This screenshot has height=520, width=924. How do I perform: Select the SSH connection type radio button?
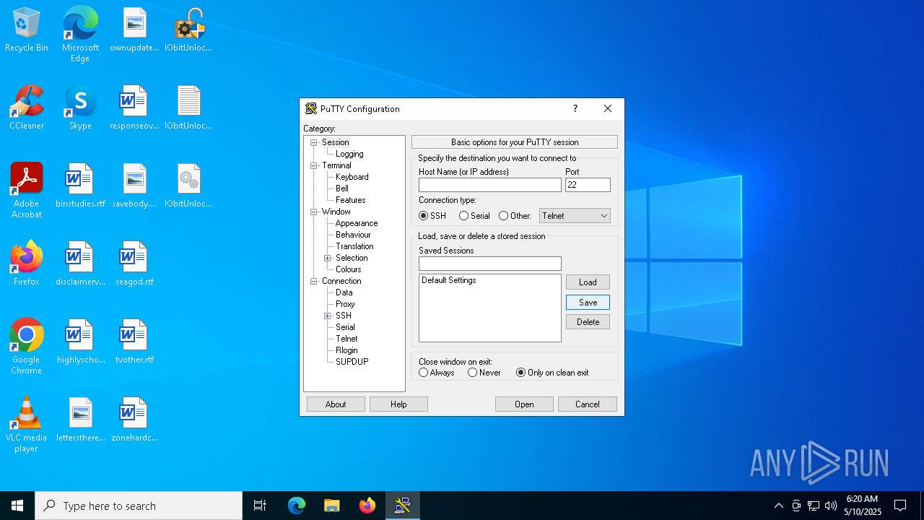pos(424,216)
